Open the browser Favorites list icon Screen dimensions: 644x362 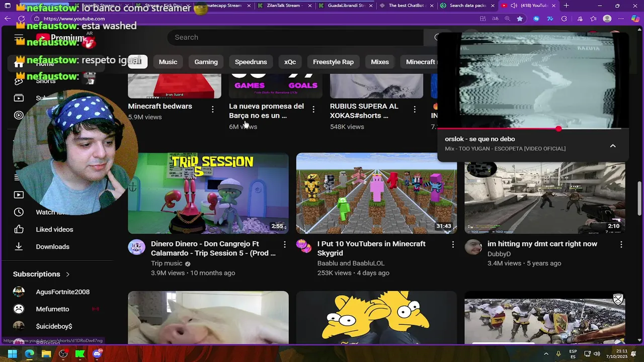click(594, 19)
